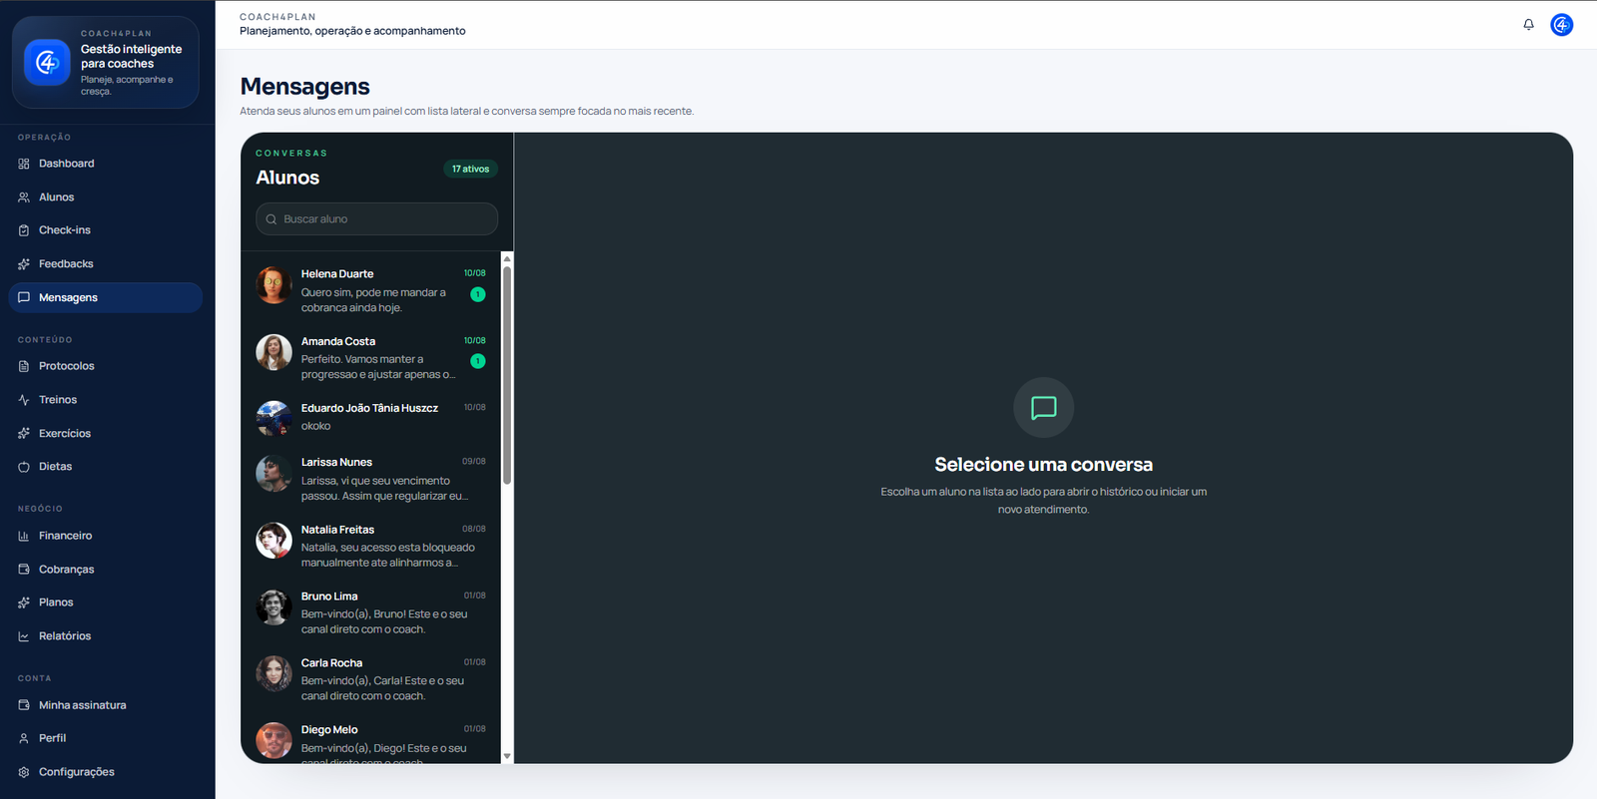The image size is (1597, 799).
Task: Click the Financeiro bar chart icon
Action: [24, 536]
